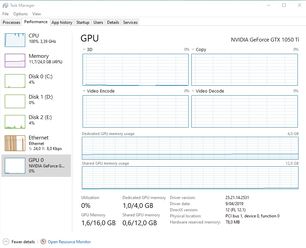Image resolution: width=306 pixels, height=248 pixels.
Task: Click the Open Resource Monitor link
Action: point(69,242)
